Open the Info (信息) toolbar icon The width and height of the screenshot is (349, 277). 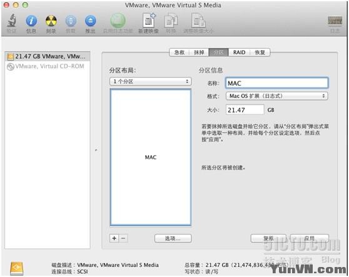pyautogui.click(x=31, y=21)
